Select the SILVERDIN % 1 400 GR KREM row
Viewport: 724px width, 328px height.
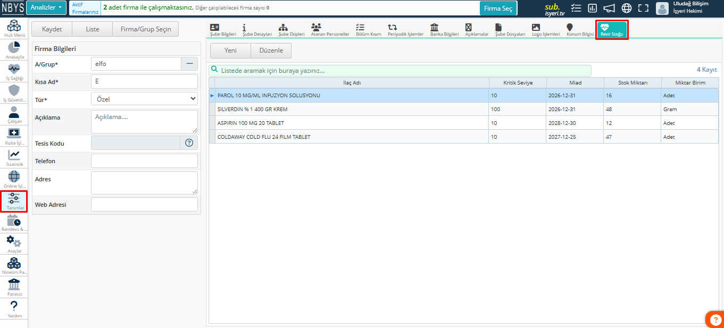click(x=463, y=109)
